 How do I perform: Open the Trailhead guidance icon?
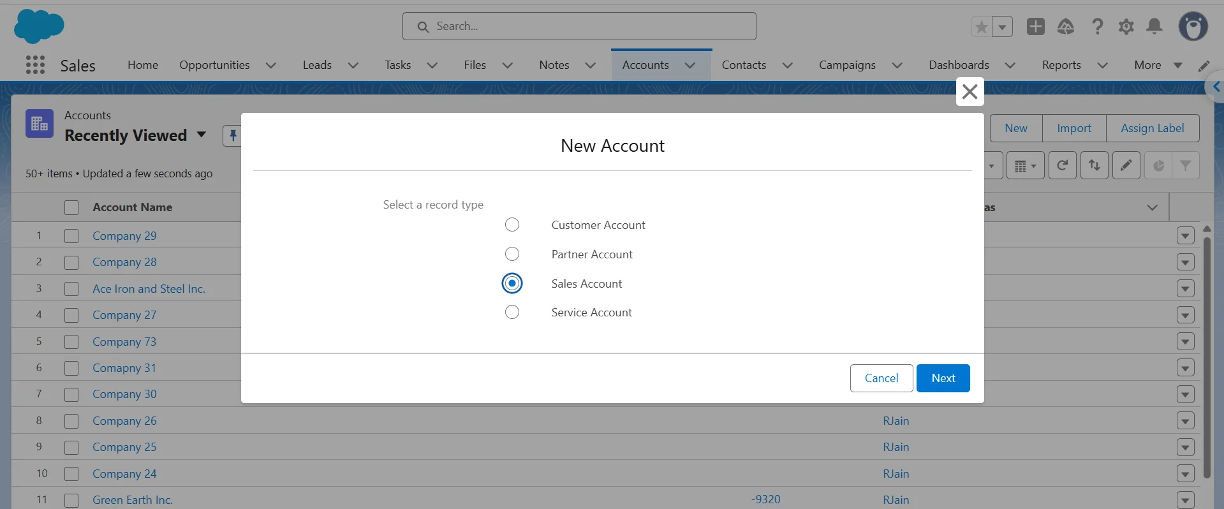click(1066, 26)
